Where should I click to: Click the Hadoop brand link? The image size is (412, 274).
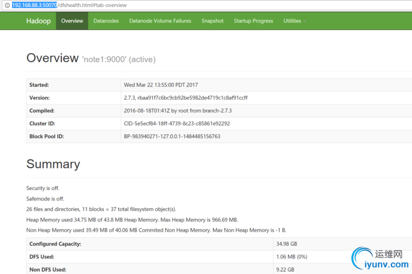pos(38,21)
